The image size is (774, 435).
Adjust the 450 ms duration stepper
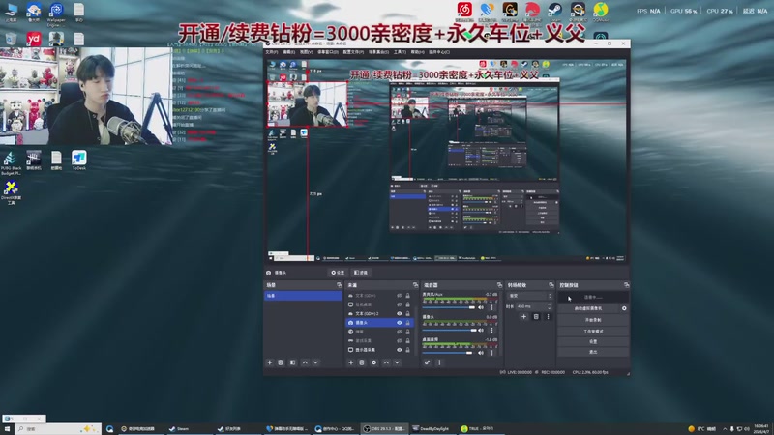(x=549, y=306)
